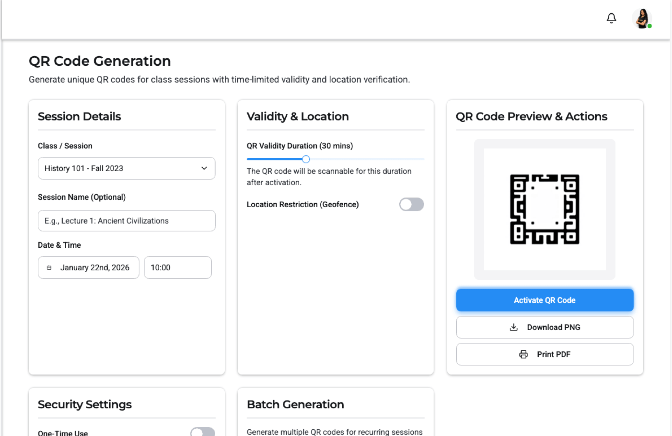Click the printer icon beside Print PDF
Image resolution: width=672 pixels, height=436 pixels.
(x=523, y=354)
